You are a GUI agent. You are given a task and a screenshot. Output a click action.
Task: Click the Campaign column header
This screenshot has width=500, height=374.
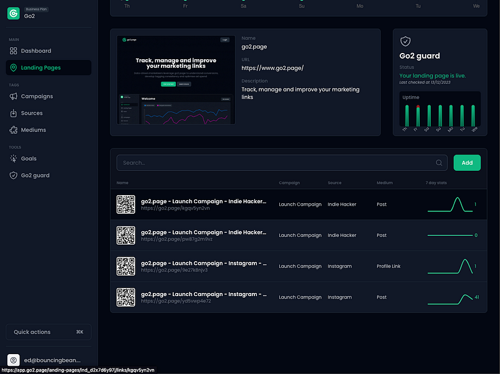[289, 183]
